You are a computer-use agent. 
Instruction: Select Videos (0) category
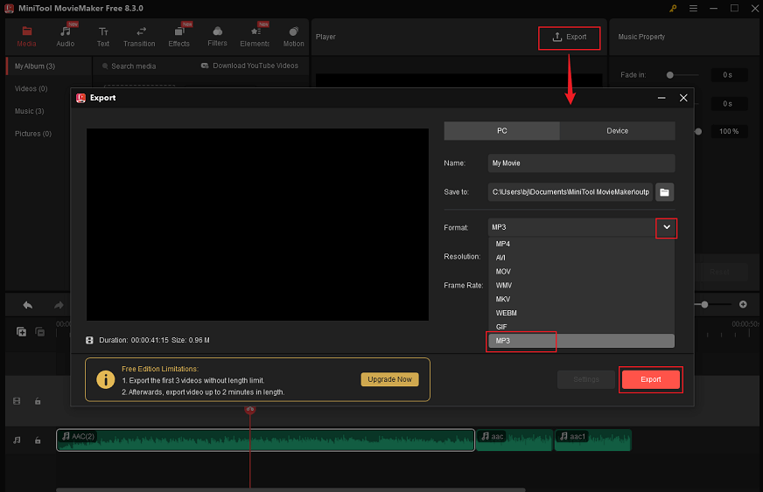(x=31, y=88)
